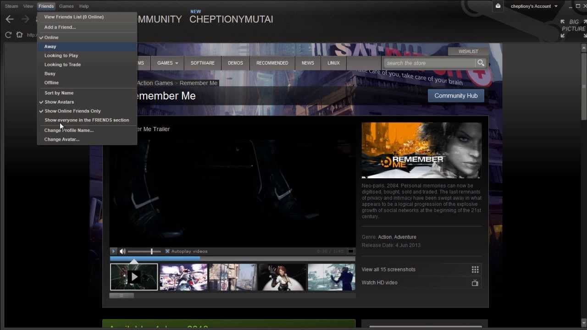The image size is (587, 330).
Task: Select Change Profile Name menu entry
Action: 87,130
